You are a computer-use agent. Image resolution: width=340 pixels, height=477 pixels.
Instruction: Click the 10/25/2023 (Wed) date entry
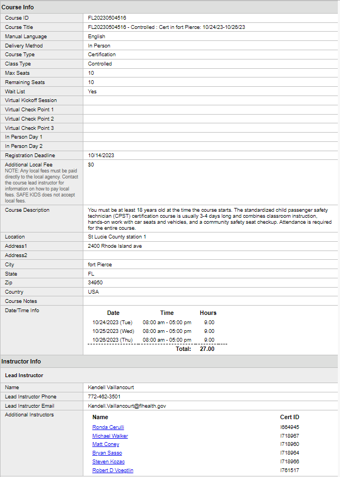[113, 331]
